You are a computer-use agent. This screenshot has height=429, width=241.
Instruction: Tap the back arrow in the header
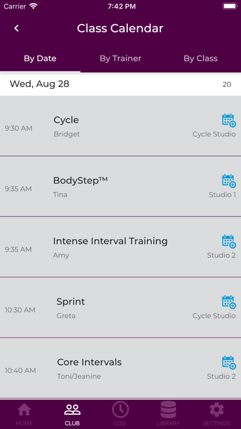pos(17,28)
